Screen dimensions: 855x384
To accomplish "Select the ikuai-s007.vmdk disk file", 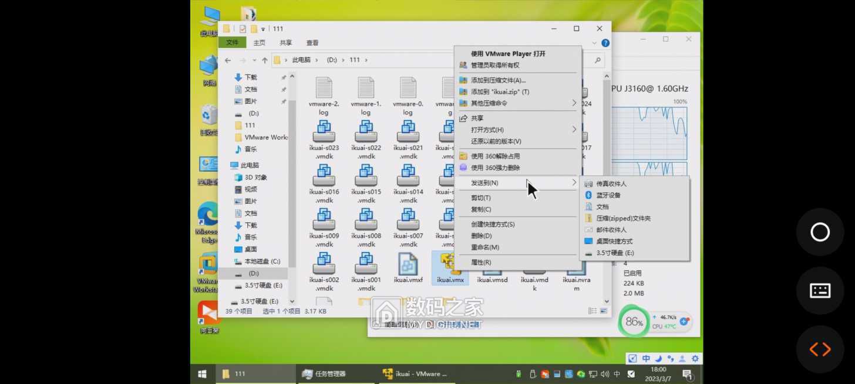I will tap(408, 227).
